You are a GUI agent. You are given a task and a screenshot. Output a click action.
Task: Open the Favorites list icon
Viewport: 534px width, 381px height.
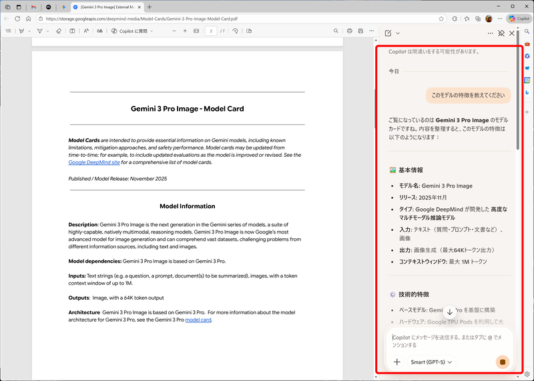pyautogui.click(x=467, y=19)
